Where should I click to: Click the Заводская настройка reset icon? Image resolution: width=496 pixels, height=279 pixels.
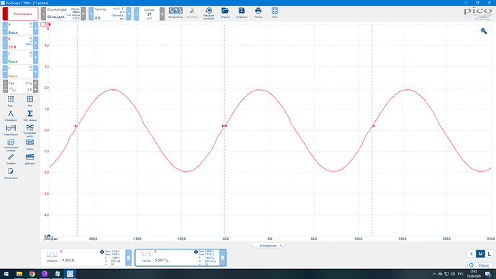click(x=208, y=13)
